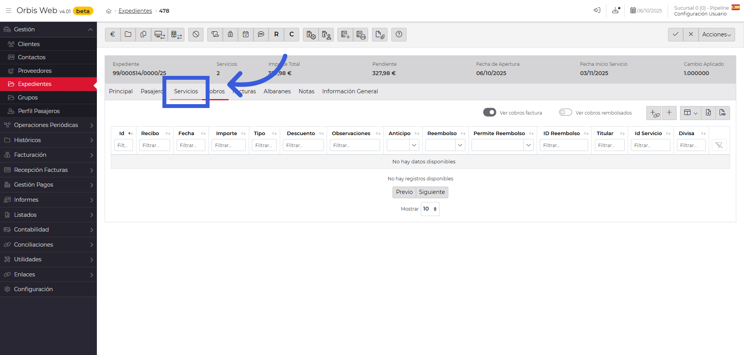The image size is (744, 355).
Task: Click the Siguiente pagination button
Action: pyautogui.click(x=432, y=192)
